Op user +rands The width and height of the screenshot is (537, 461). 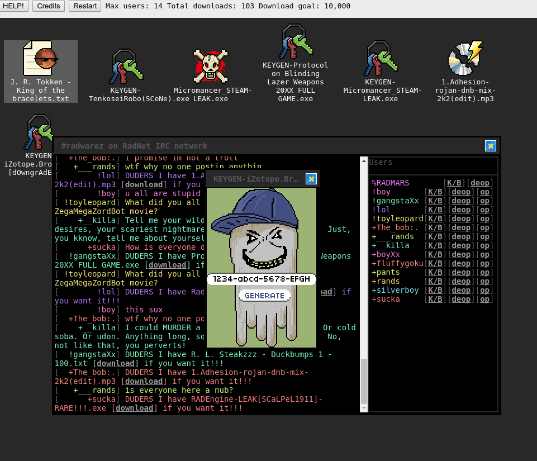click(x=484, y=281)
